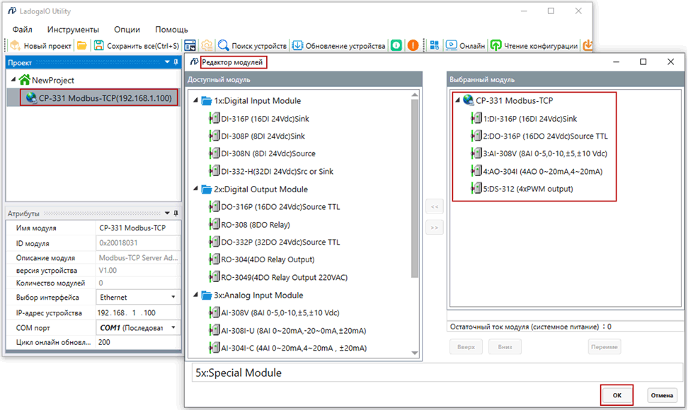
Task: Select CP-331 globe icon in project tree
Action: (x=31, y=98)
